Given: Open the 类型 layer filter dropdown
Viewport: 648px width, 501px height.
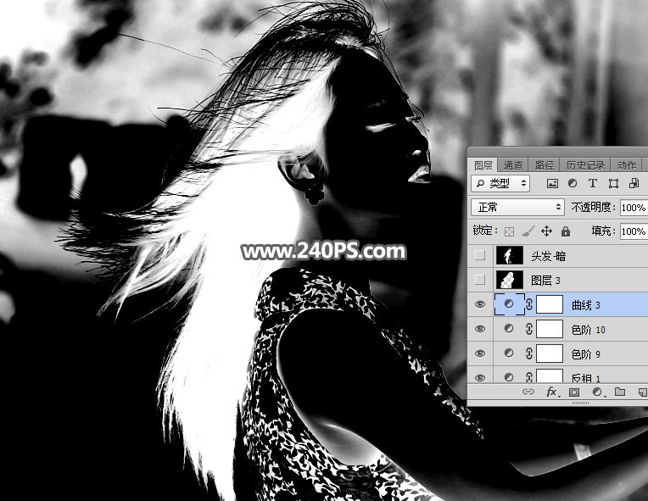Looking at the screenshot, I should pos(501,183).
